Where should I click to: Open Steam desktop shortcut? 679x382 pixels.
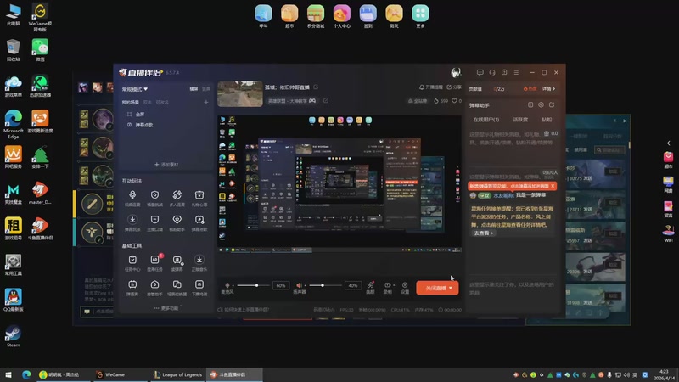(13, 336)
